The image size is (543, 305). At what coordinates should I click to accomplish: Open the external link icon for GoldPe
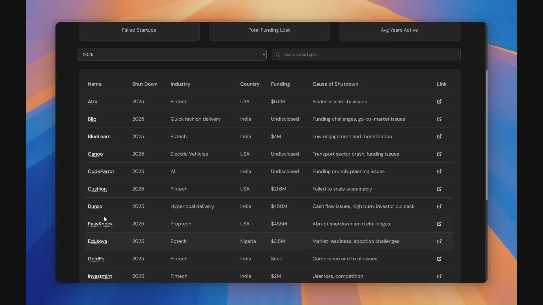(x=439, y=259)
